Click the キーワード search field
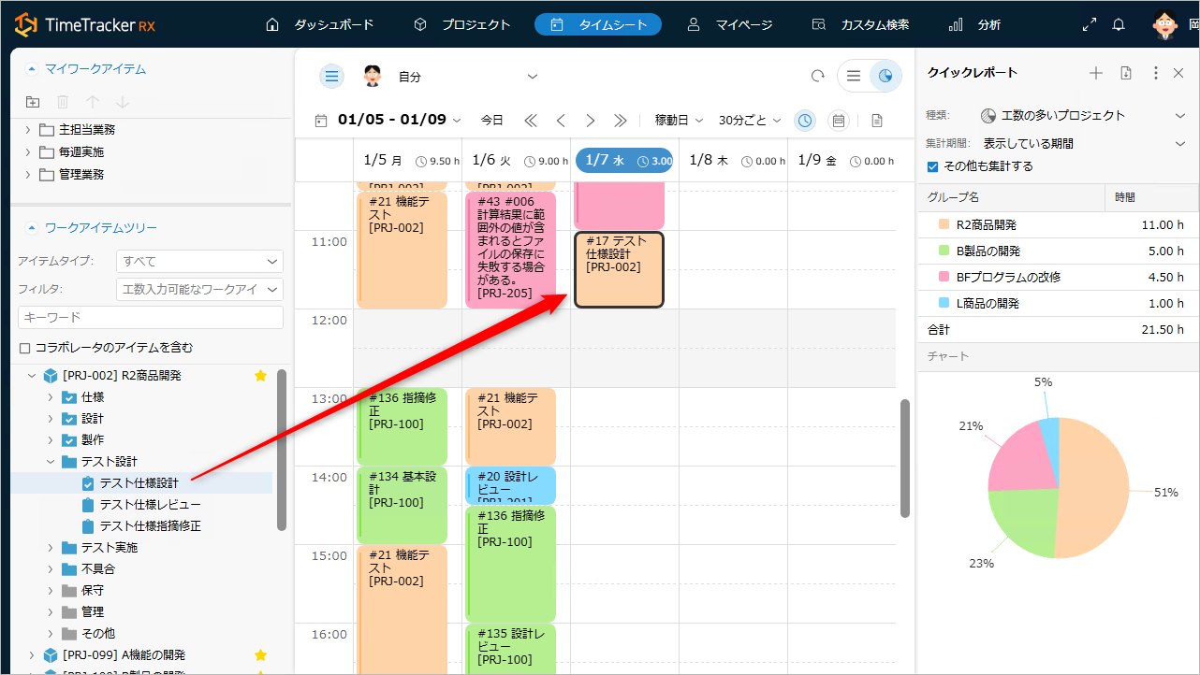Image resolution: width=1200 pixels, height=675 pixels. [151, 318]
